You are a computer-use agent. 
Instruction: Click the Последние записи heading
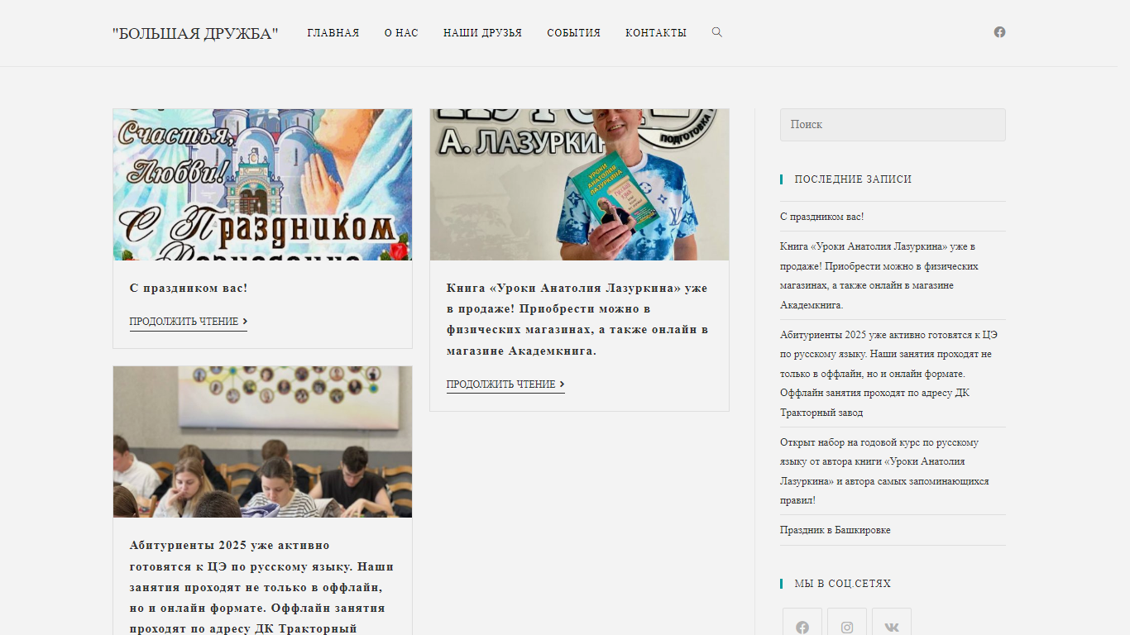point(853,179)
